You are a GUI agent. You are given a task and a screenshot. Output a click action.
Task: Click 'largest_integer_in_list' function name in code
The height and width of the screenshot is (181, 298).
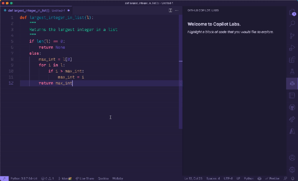(57, 18)
